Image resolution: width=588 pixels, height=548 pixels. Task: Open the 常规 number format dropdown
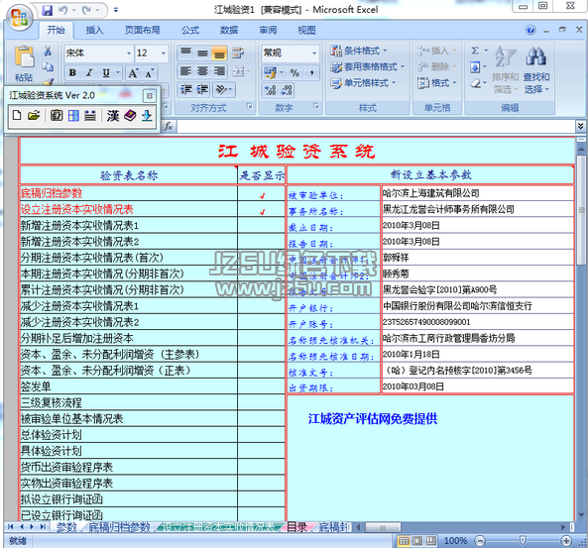(314, 54)
